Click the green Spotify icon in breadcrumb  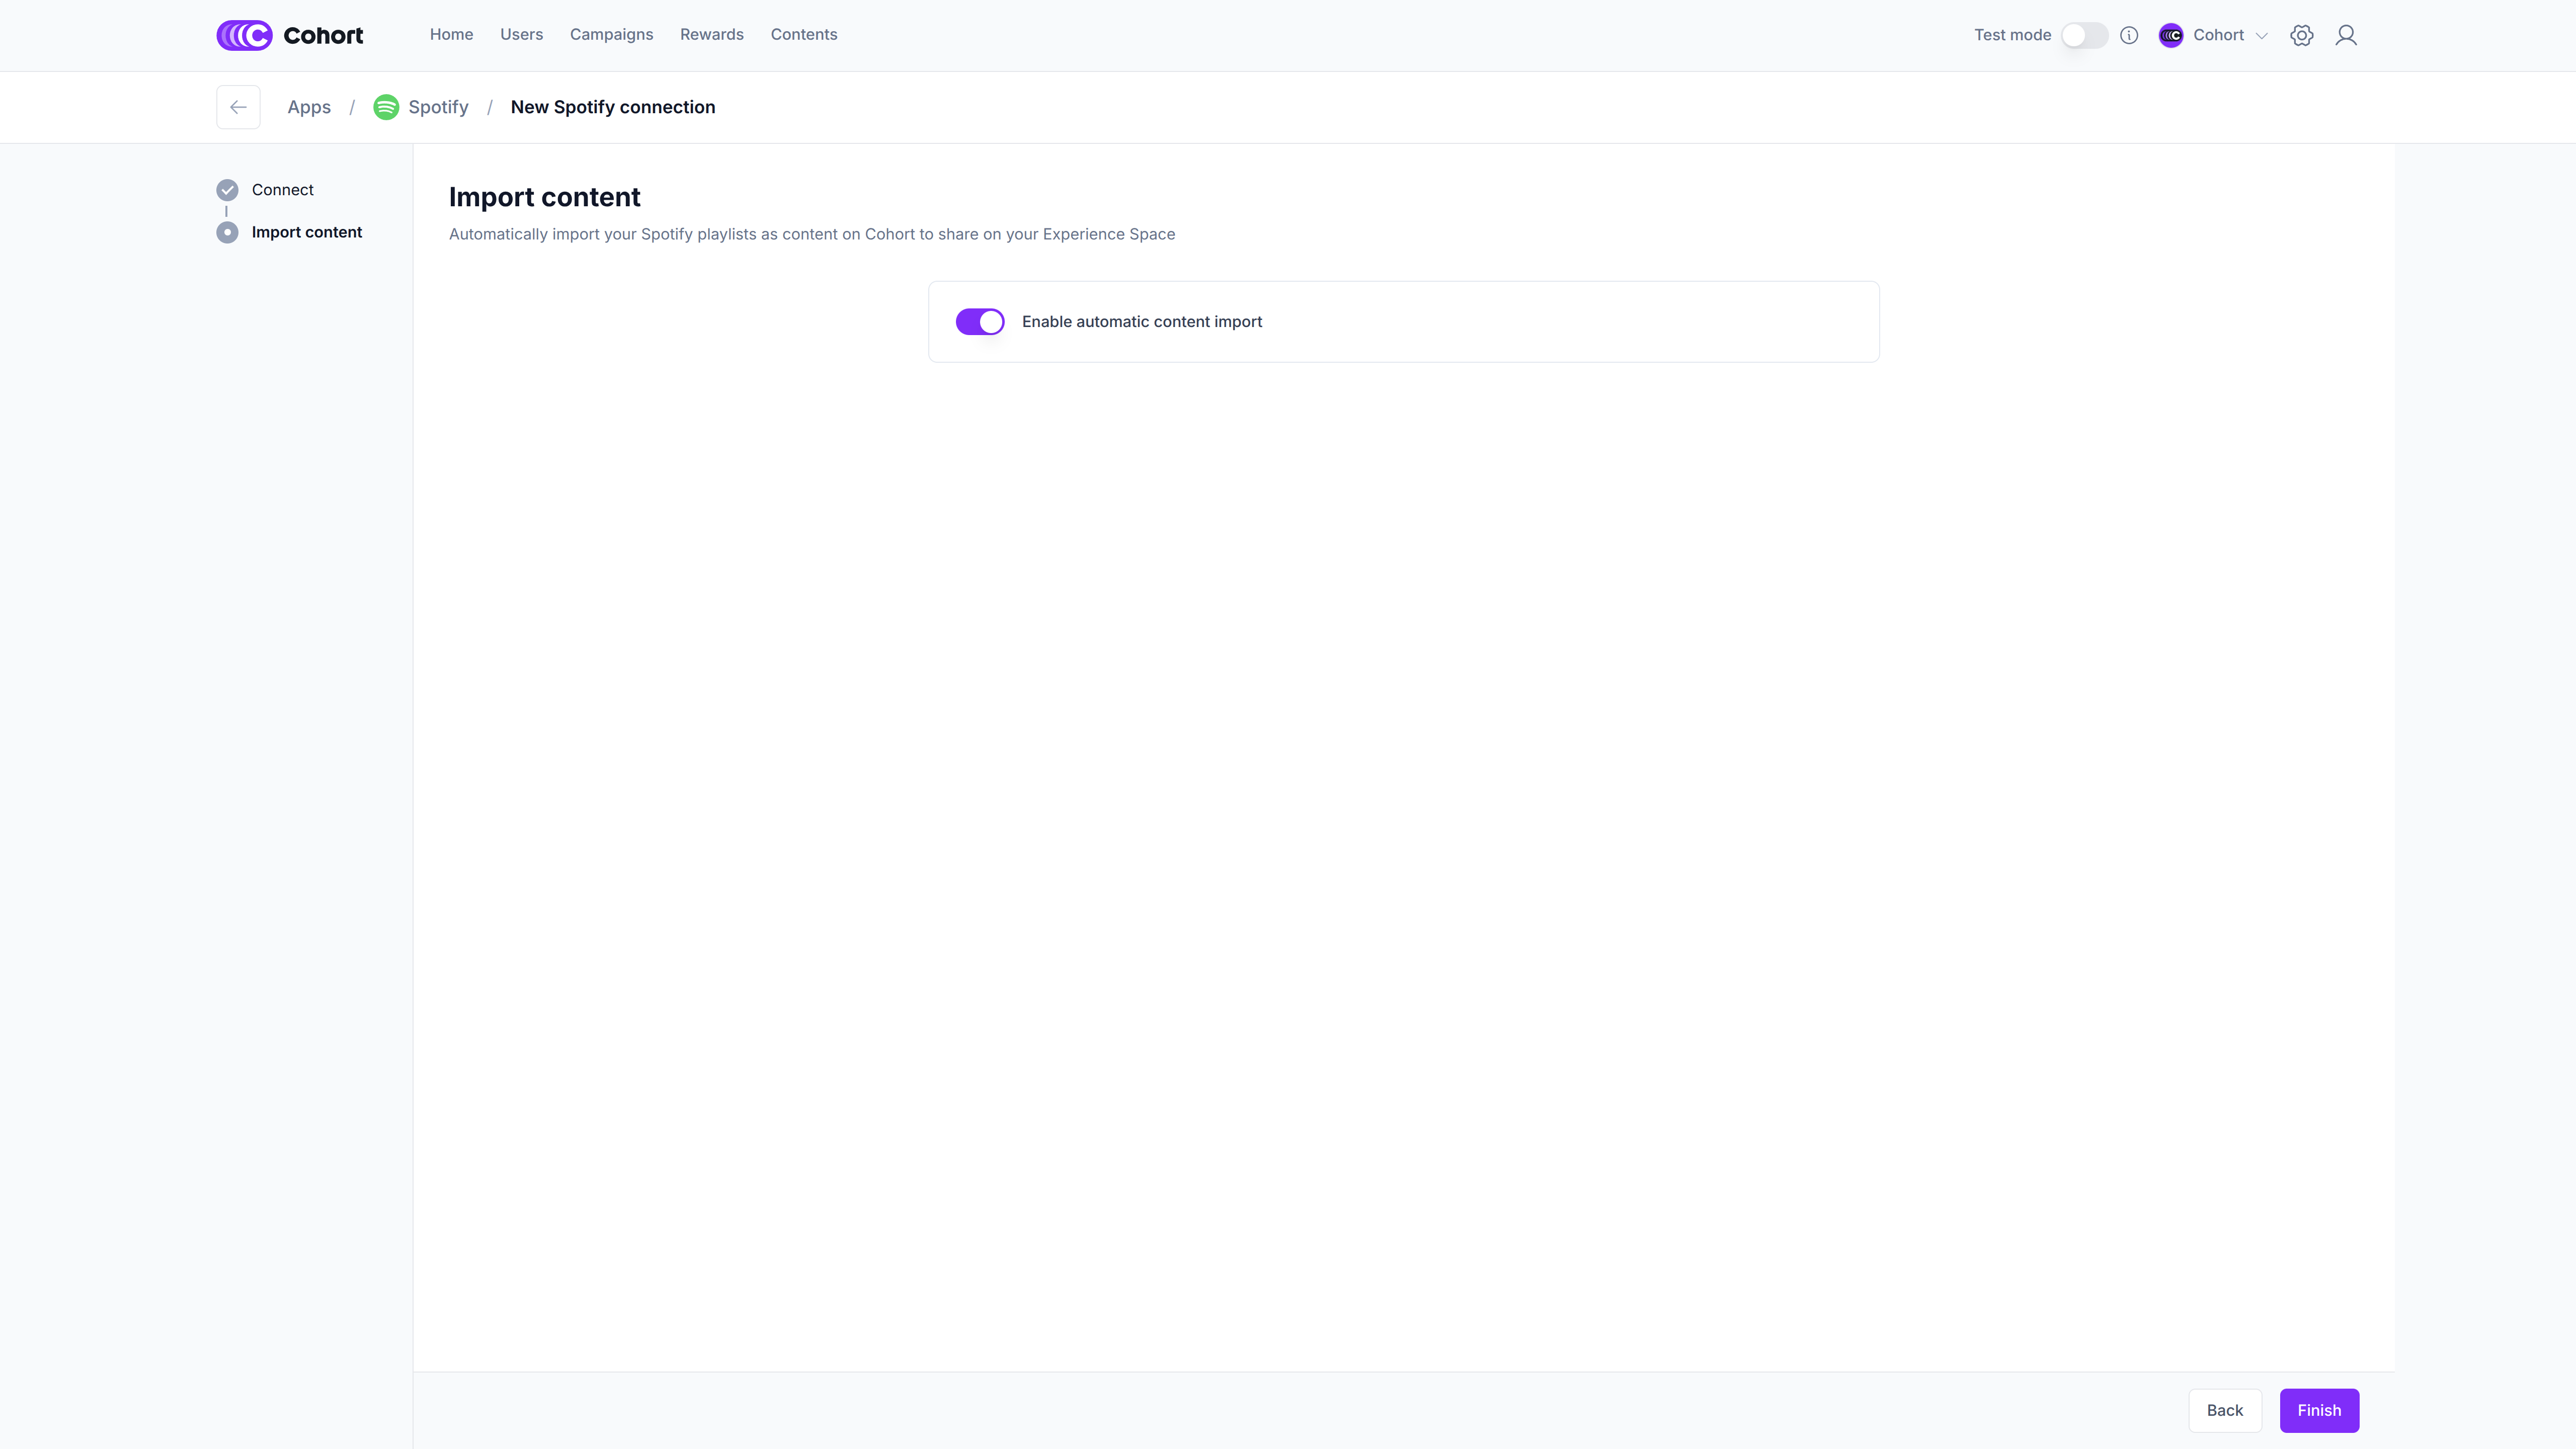386,107
